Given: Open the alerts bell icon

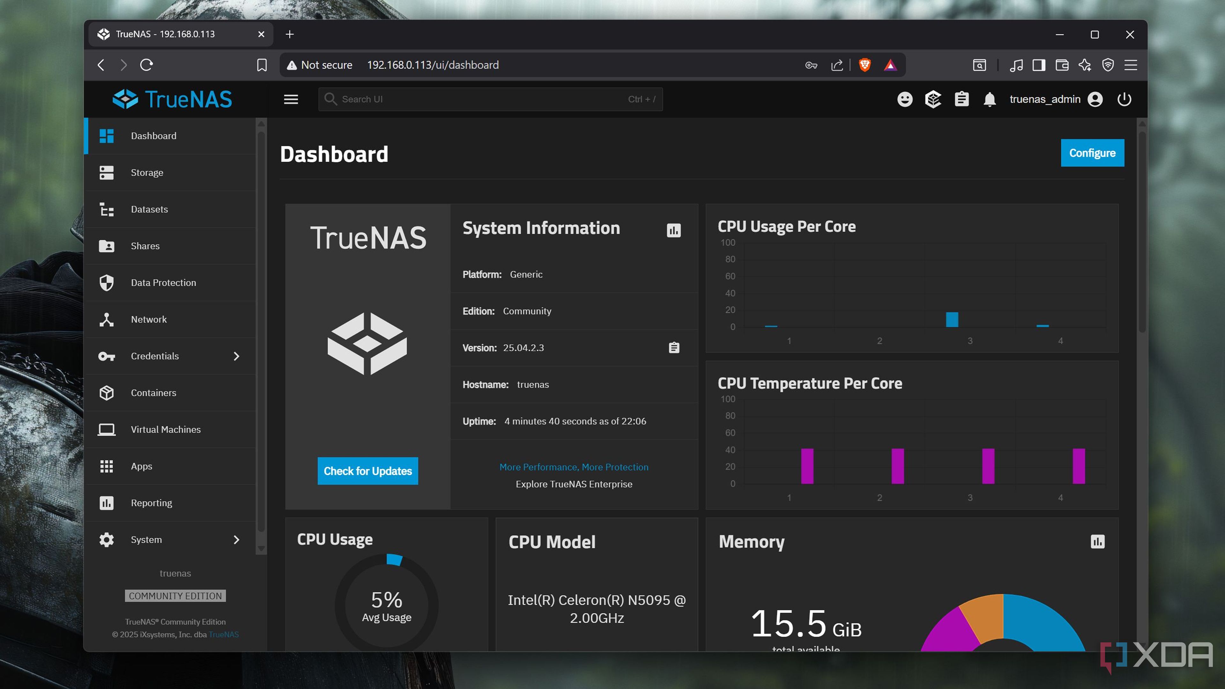Looking at the screenshot, I should point(990,100).
